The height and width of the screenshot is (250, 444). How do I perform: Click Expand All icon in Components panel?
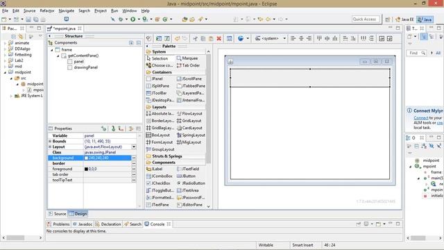pyautogui.click(x=131, y=43)
